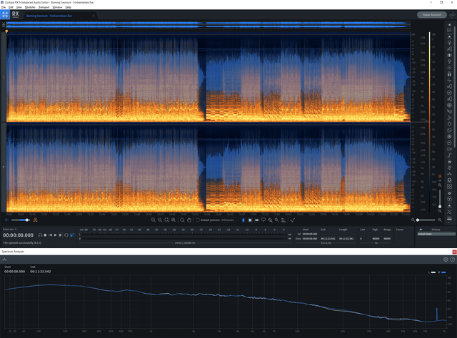Enable the Instant process checkbox
Viewport: 457px width, 338px height.
[x=198, y=220]
